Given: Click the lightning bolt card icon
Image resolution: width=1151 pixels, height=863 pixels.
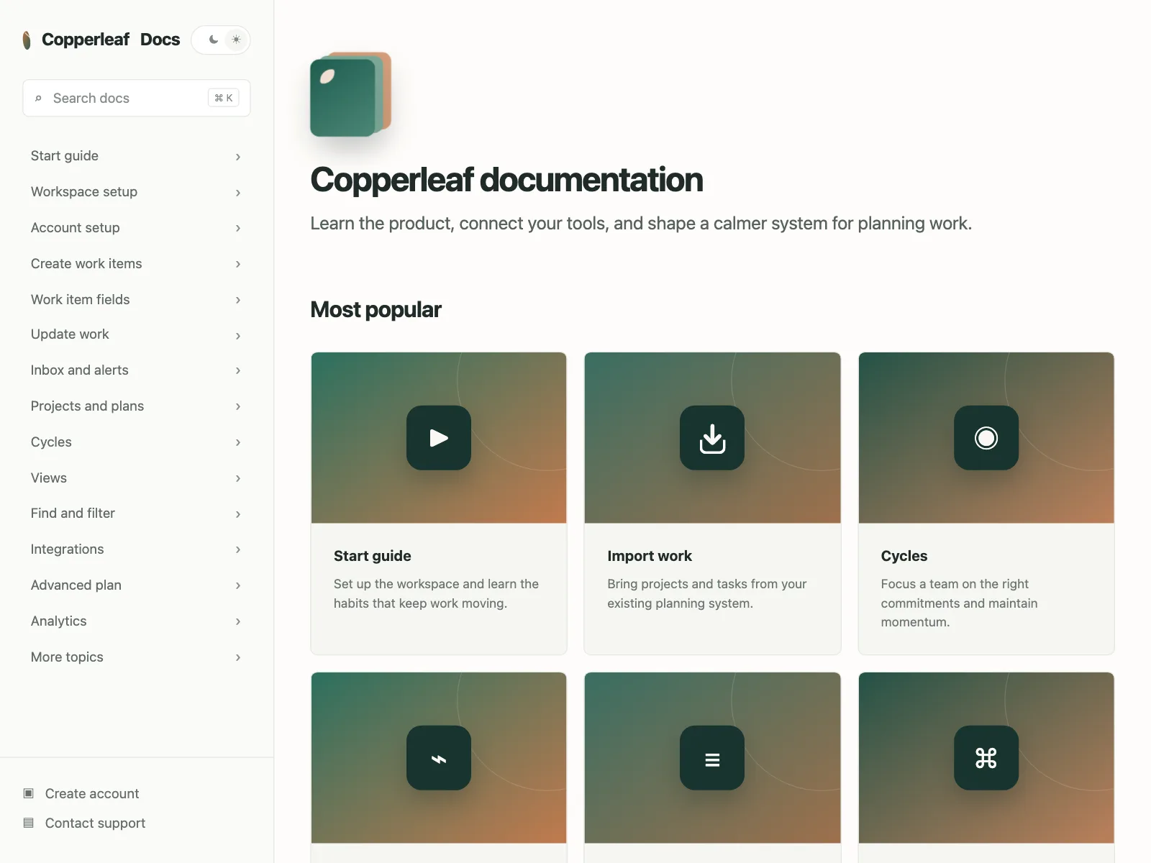Looking at the screenshot, I should 439,758.
